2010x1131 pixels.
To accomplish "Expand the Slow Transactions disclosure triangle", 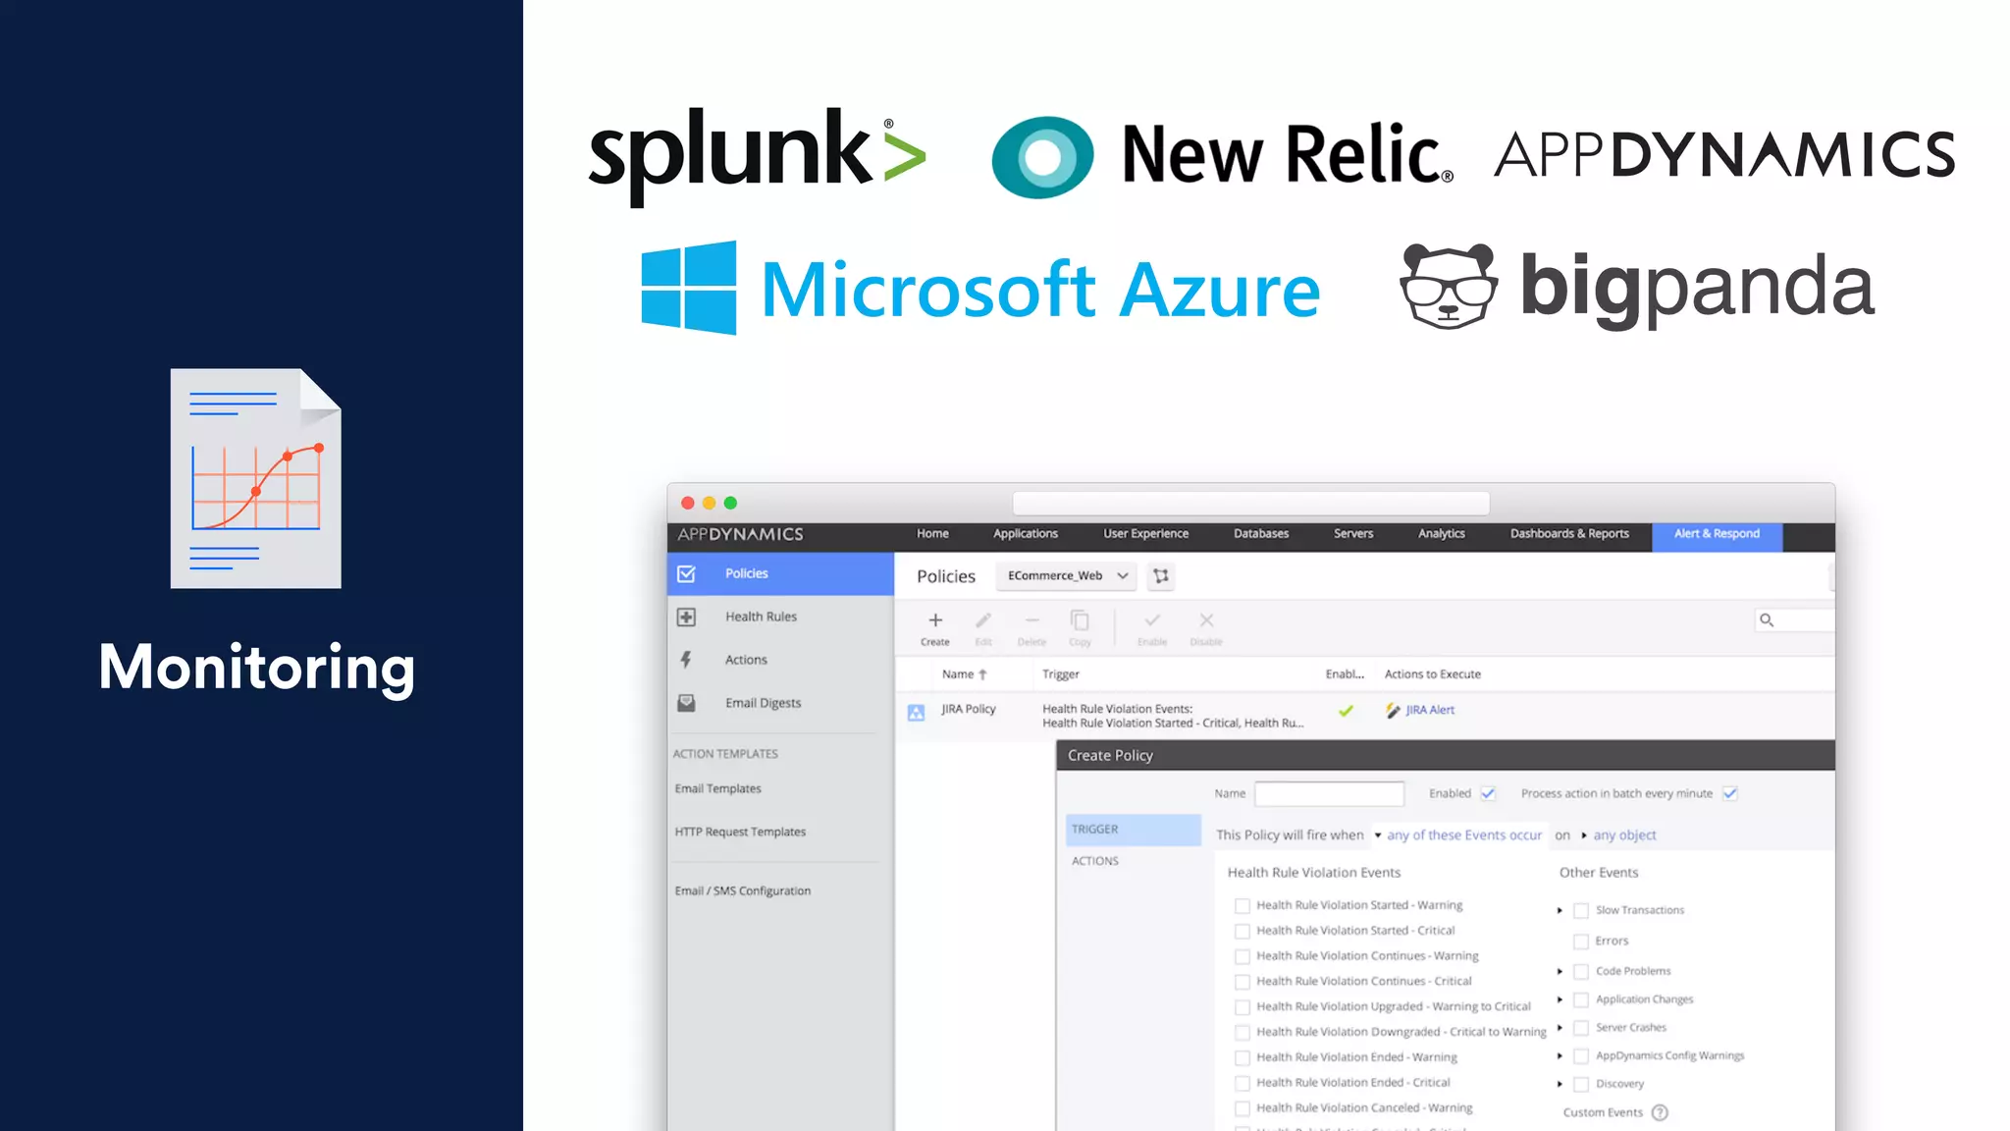I will click(1560, 911).
